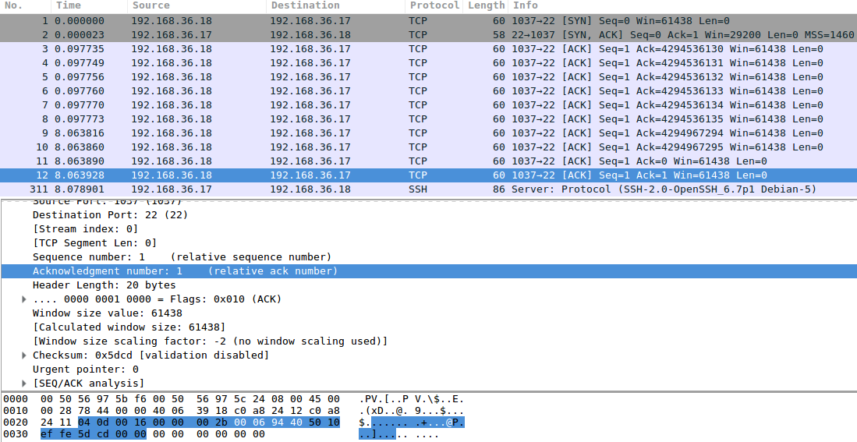Screen dimensions: 857x442
Task: Select the Destination Port: 22 field
Action: 110,215
